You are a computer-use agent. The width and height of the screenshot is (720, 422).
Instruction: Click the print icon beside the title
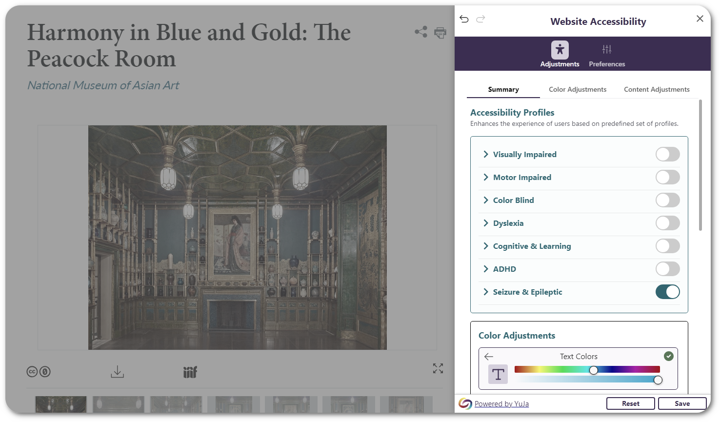(x=440, y=33)
